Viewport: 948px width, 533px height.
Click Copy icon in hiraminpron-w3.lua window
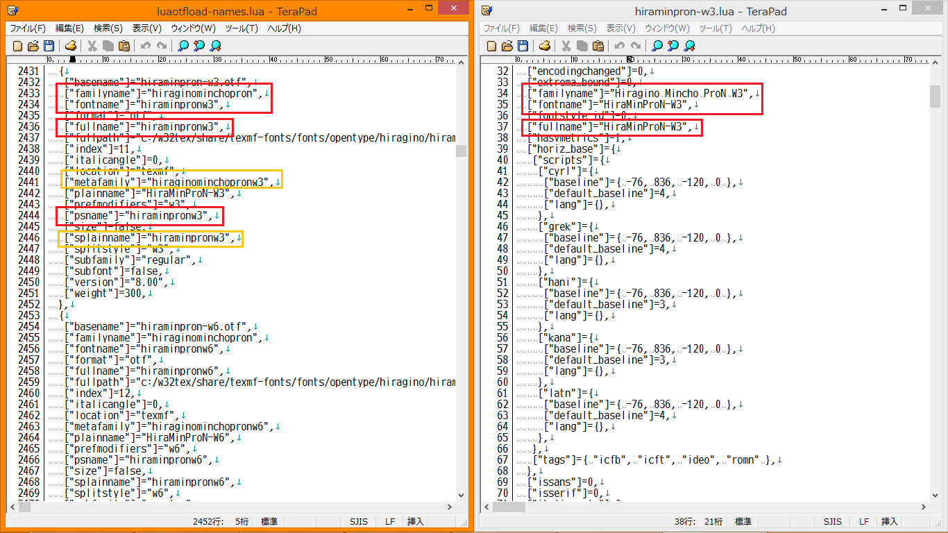(582, 46)
